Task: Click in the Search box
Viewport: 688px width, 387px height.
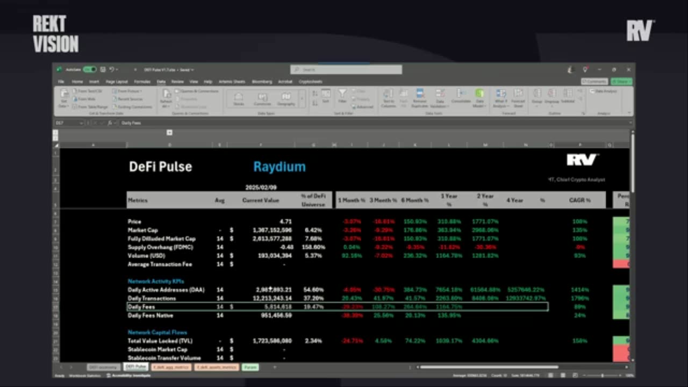Action: [x=346, y=70]
